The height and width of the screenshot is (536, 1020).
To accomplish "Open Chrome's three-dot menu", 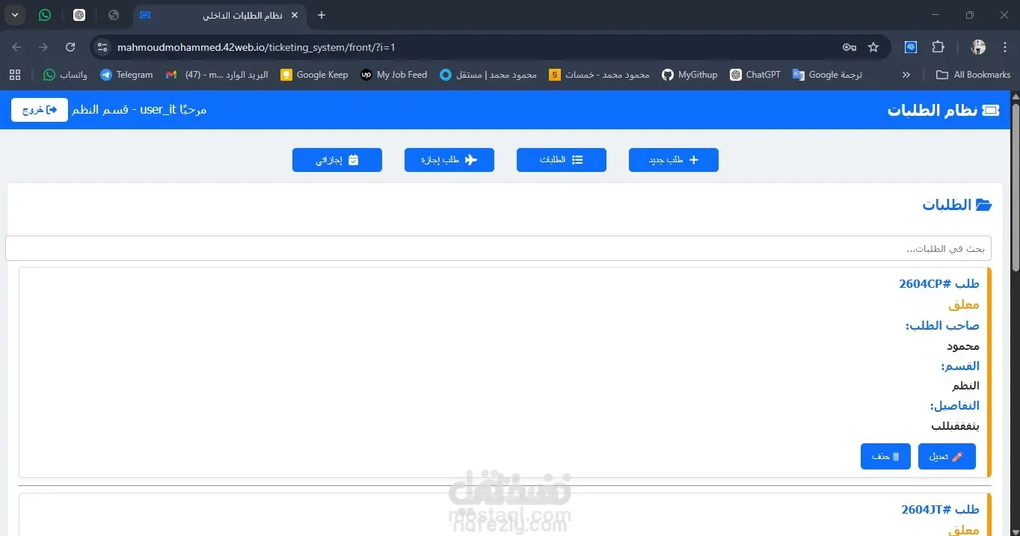I will pyautogui.click(x=1005, y=47).
